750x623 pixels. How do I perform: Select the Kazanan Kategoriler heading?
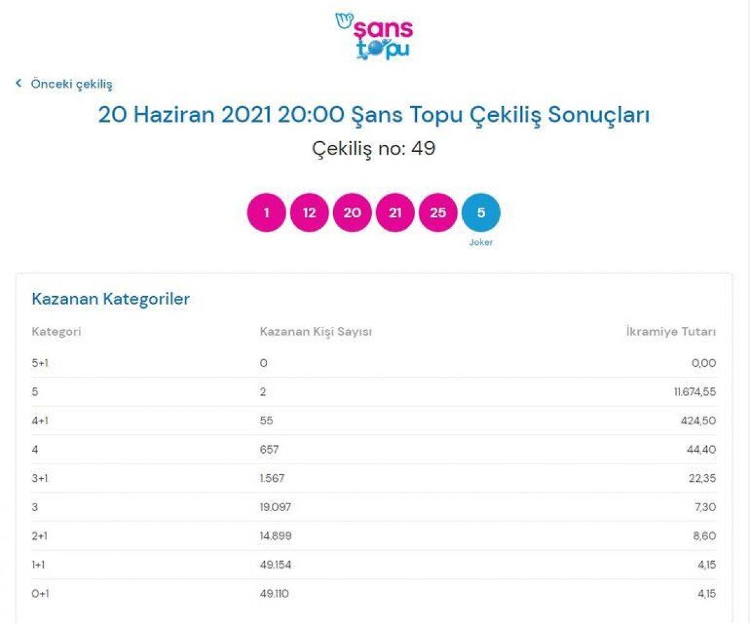pyautogui.click(x=110, y=299)
